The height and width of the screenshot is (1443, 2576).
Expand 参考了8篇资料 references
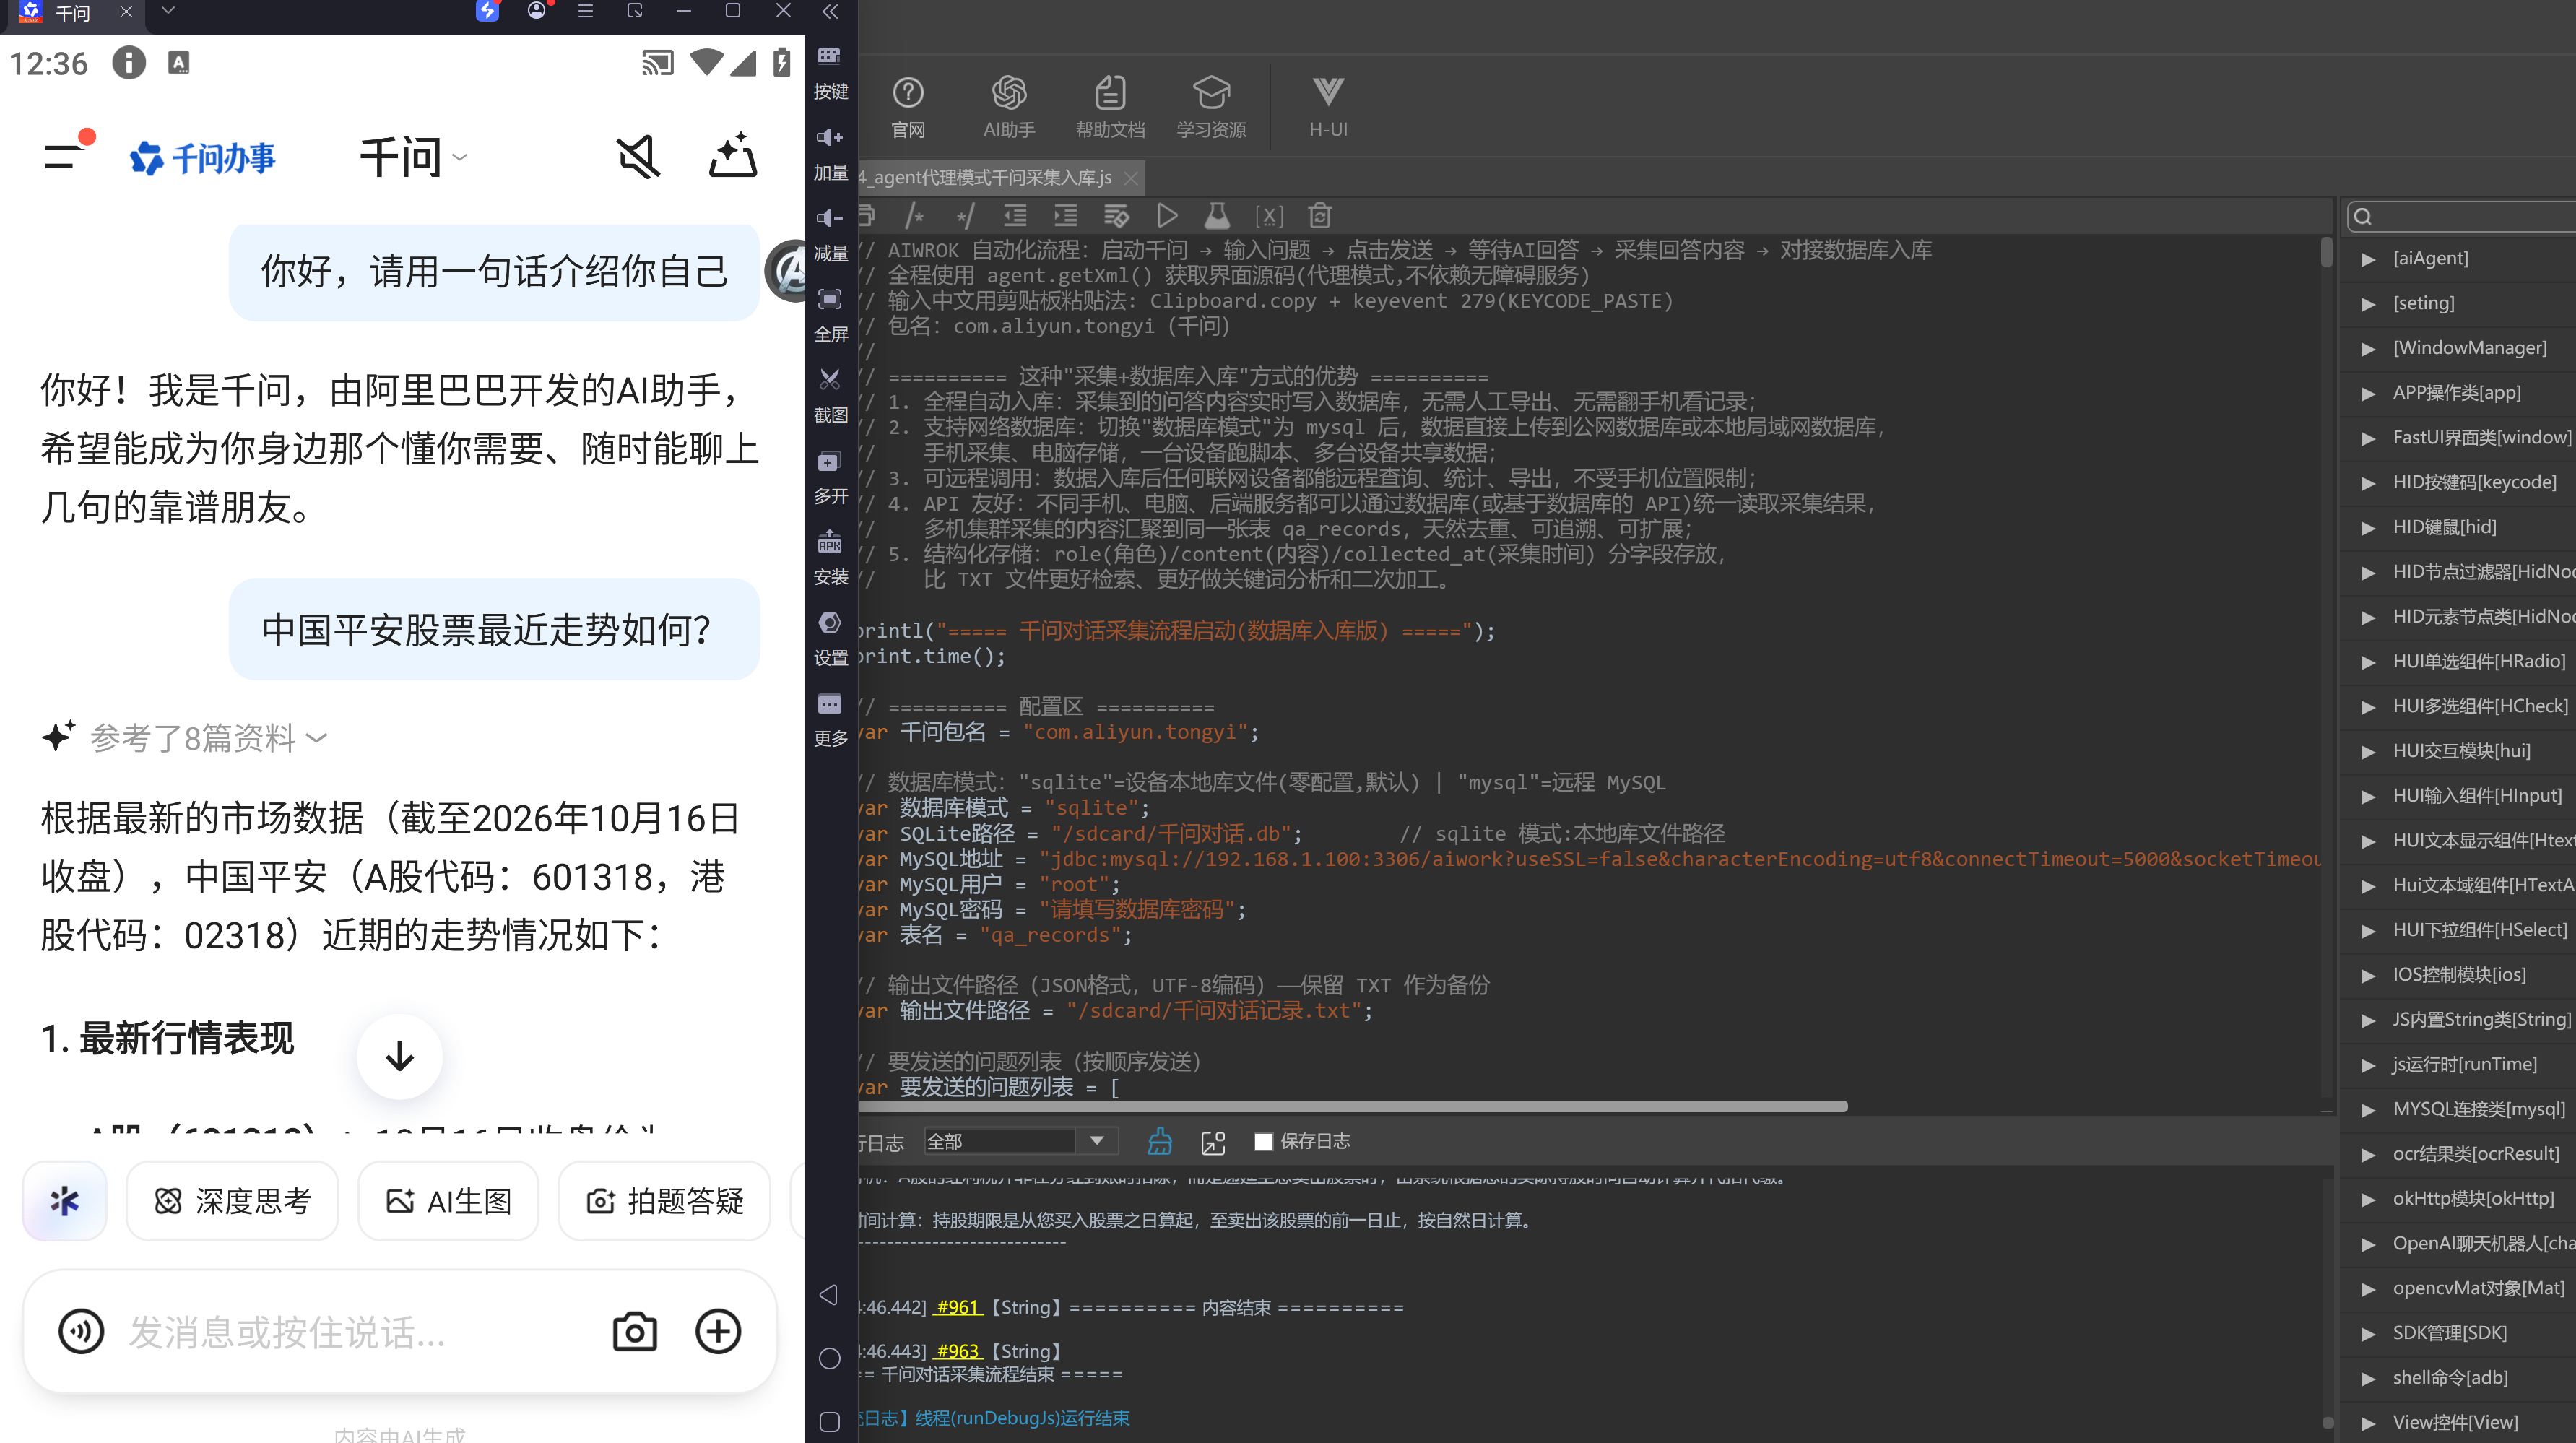tap(186, 737)
